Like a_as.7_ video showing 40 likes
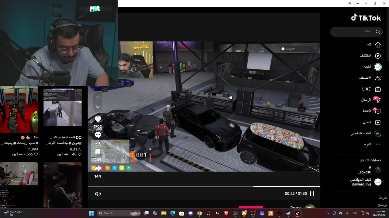 tap(80, 154)
